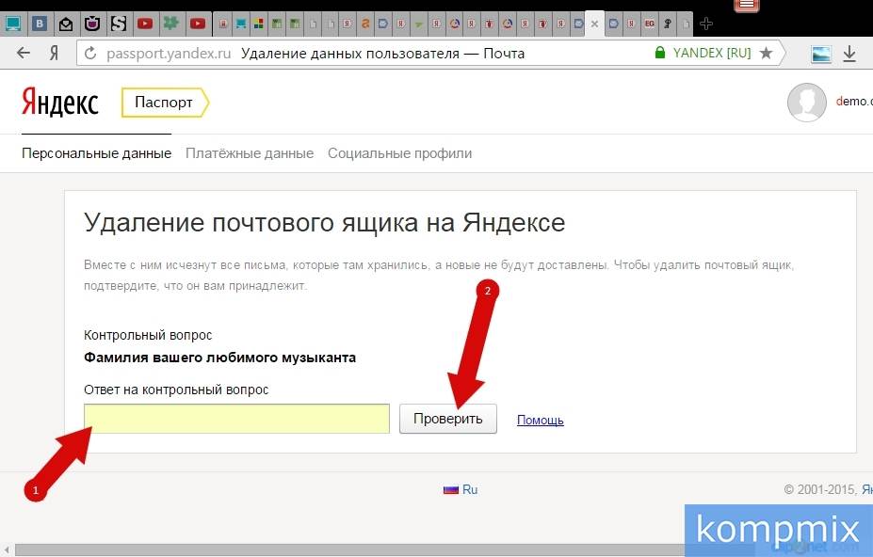Viewport: 873px width, 557px height.
Task: Open the pinned green puzzle piece tab
Action: pos(170,24)
